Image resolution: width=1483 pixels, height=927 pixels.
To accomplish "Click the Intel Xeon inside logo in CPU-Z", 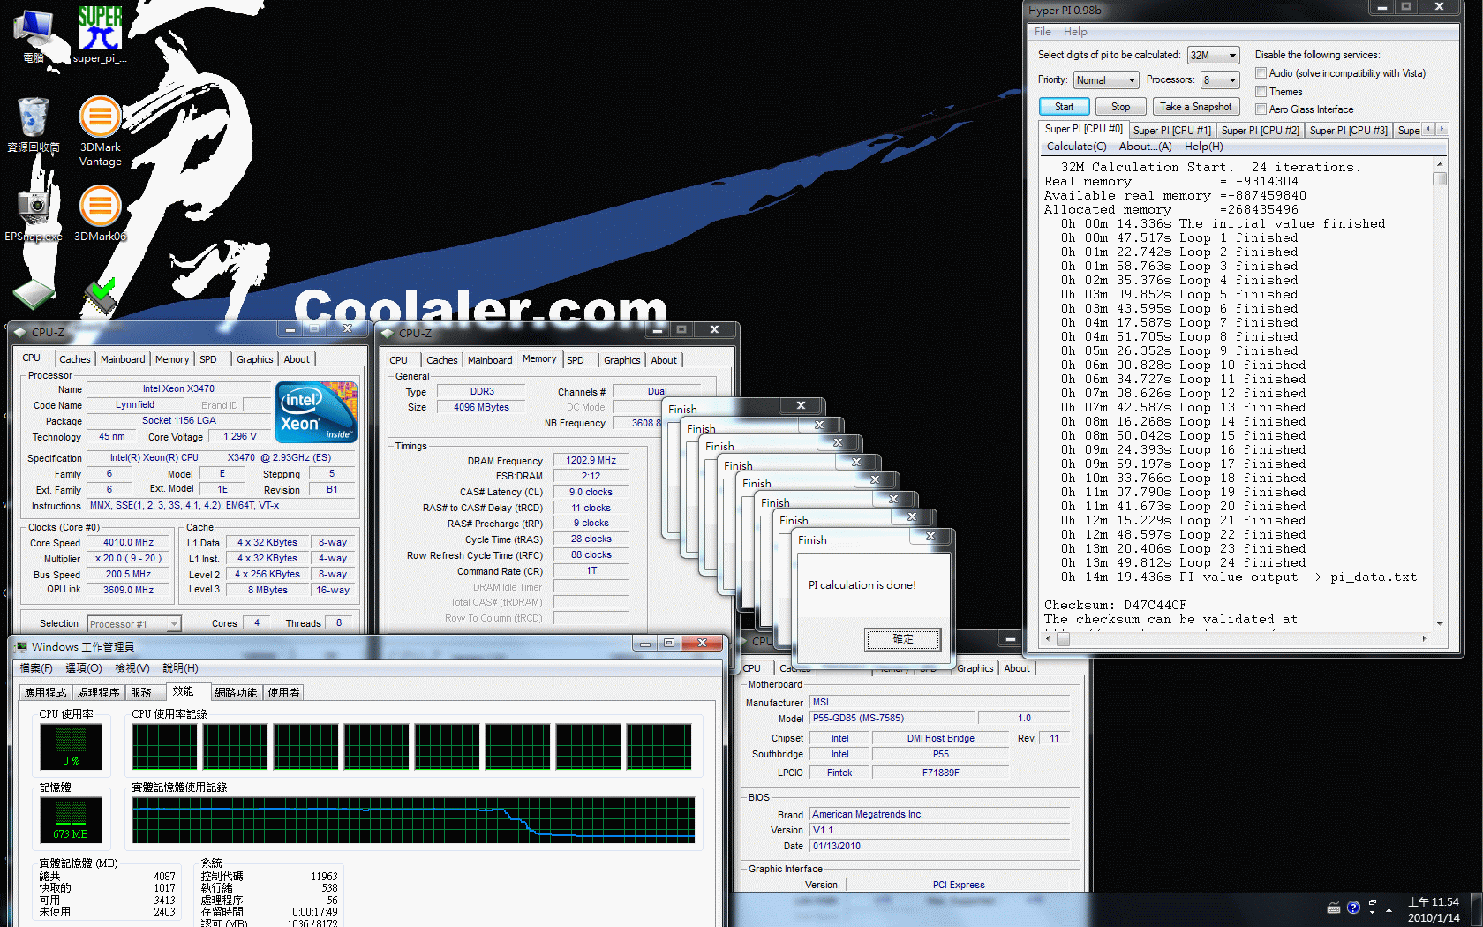I will 316,411.
